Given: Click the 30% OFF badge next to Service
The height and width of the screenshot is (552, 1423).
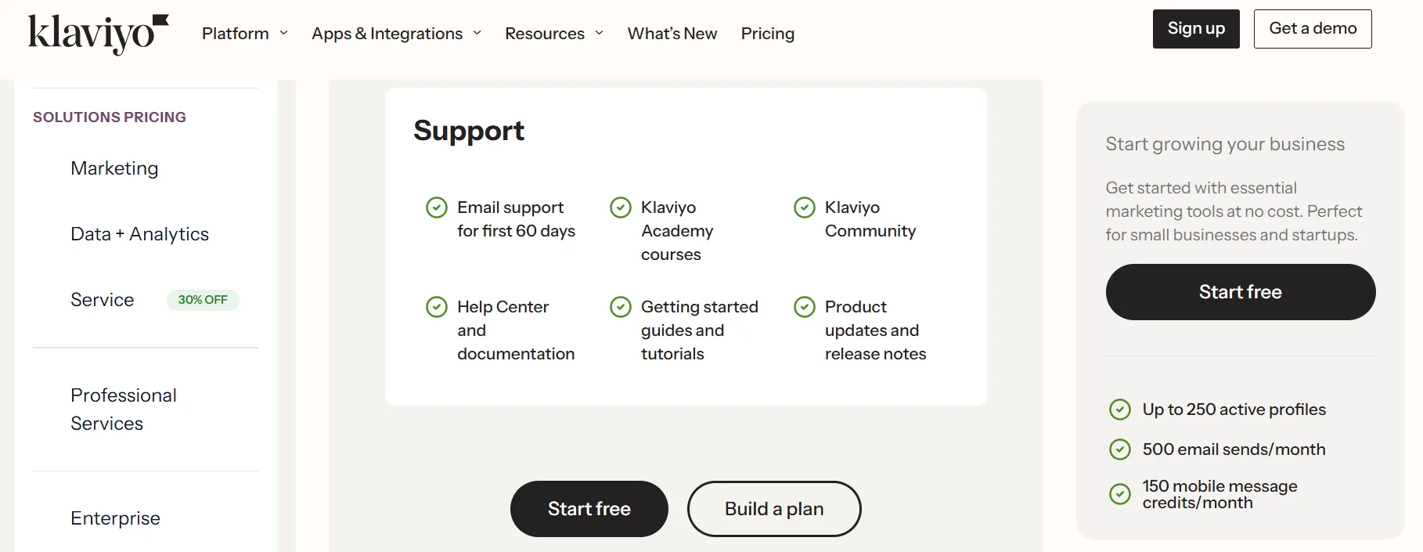Looking at the screenshot, I should [x=203, y=299].
